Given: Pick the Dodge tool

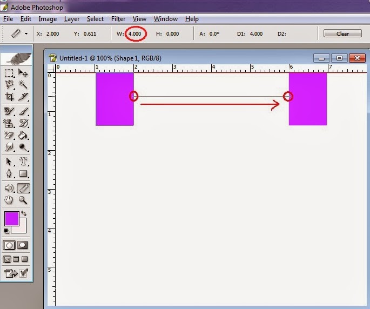Looking at the screenshot, I should [x=23, y=147].
